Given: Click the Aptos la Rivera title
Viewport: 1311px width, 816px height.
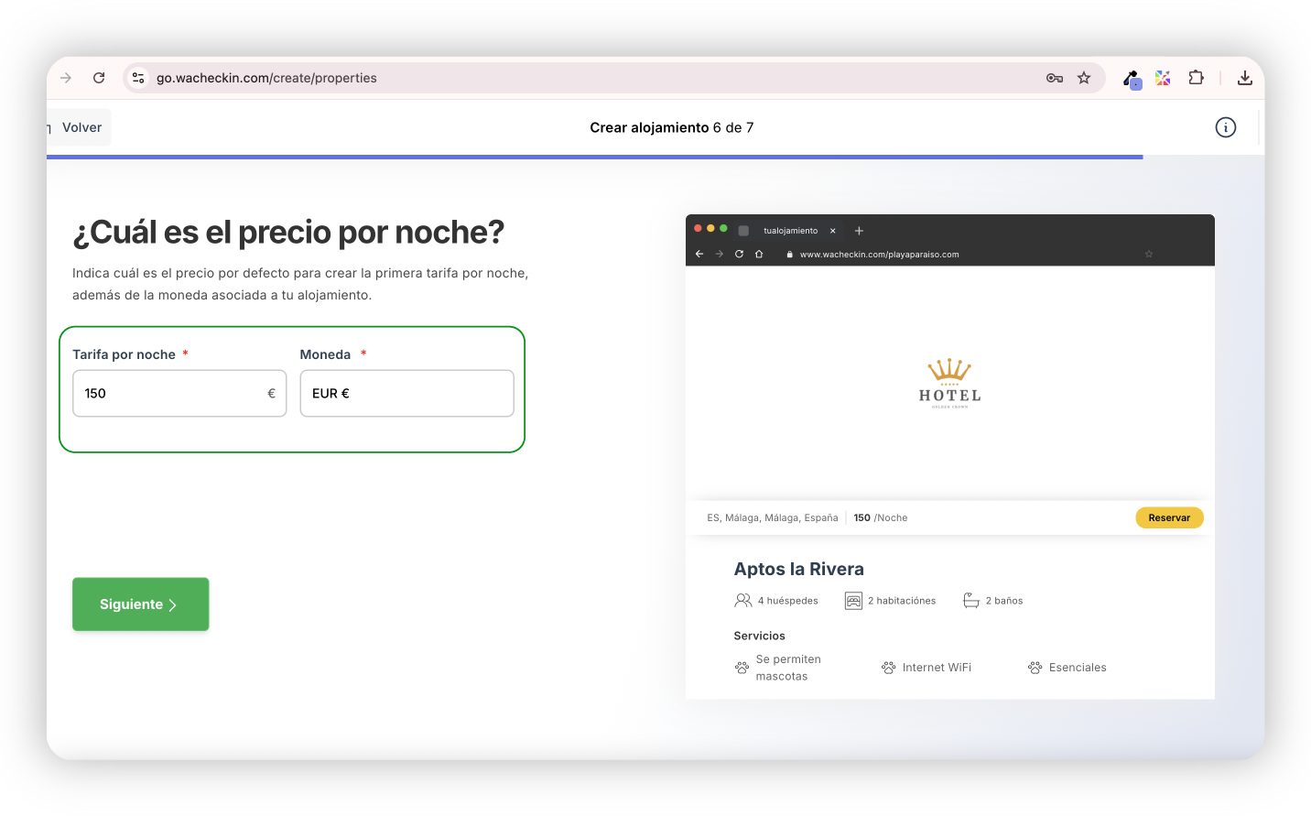Looking at the screenshot, I should 798,569.
